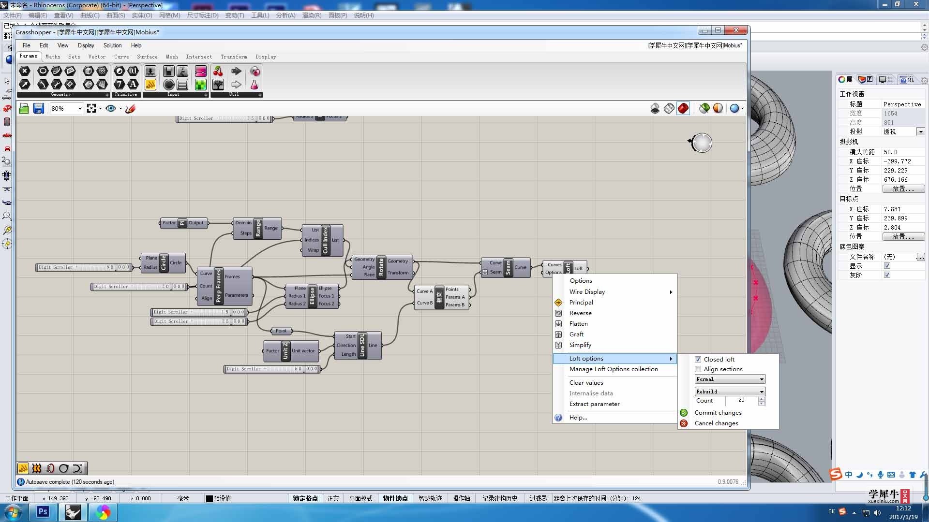929x522 pixels.
Task: Select the Cherry picker util icon
Action: (218, 71)
